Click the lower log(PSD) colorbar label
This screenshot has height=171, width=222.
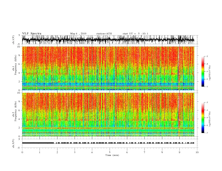click(210, 119)
